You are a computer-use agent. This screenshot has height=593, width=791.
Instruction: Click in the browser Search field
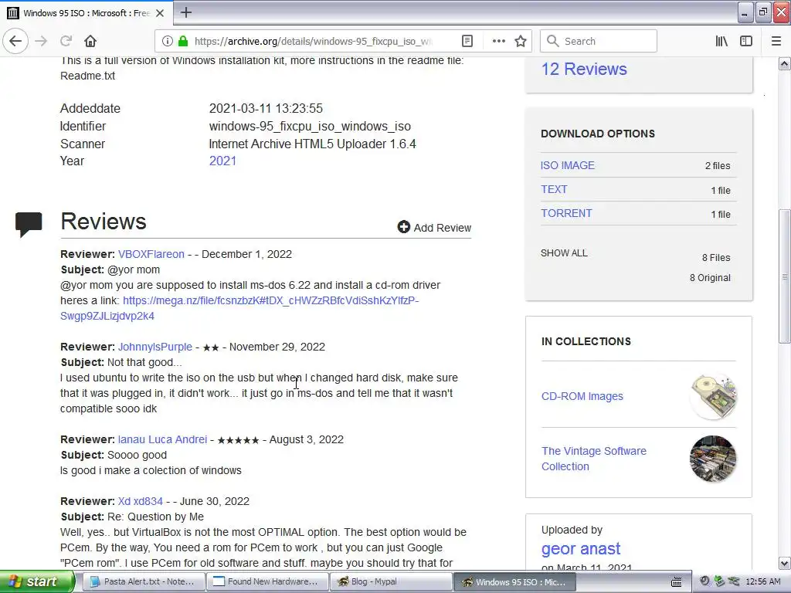click(599, 41)
